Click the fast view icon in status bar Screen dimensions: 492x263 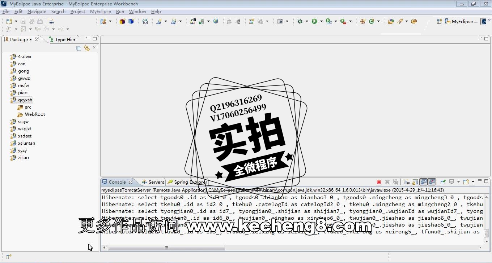9,257
